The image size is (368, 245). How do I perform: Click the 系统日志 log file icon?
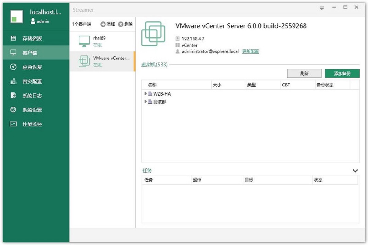pyautogui.click(x=13, y=96)
